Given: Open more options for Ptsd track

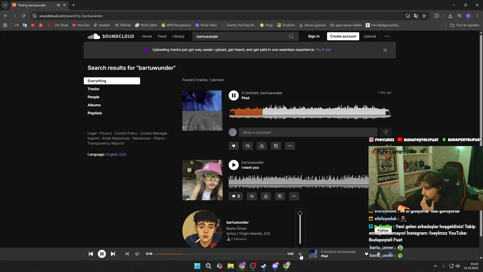Looking at the screenshot, I should 290,146.
